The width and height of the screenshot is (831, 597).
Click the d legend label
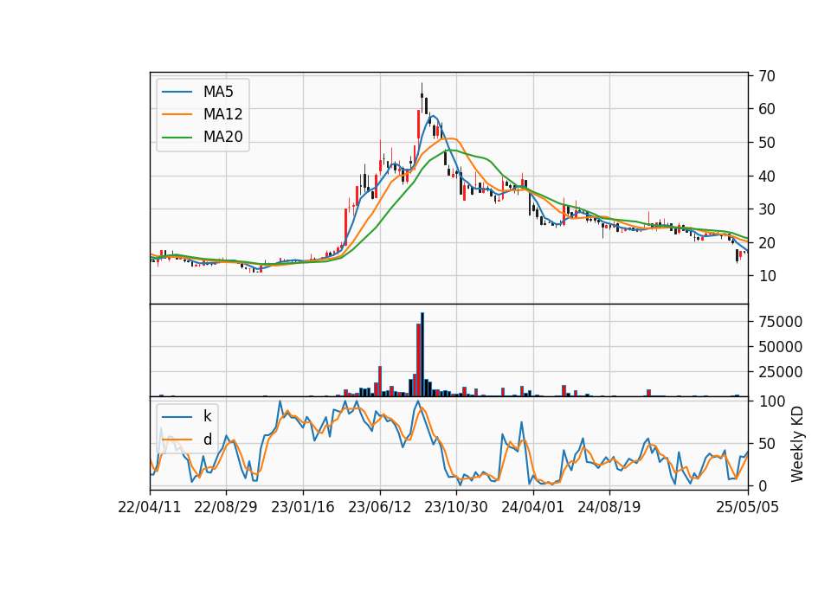click(207, 440)
